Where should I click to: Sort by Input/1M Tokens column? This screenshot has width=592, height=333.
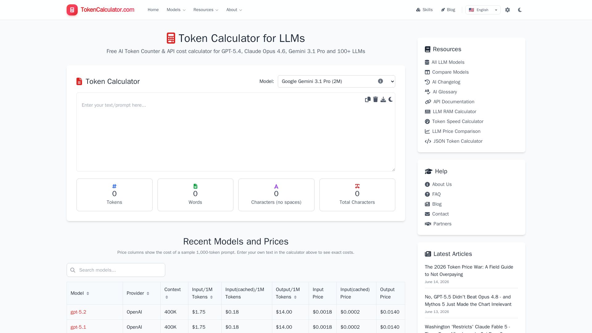pos(211,297)
